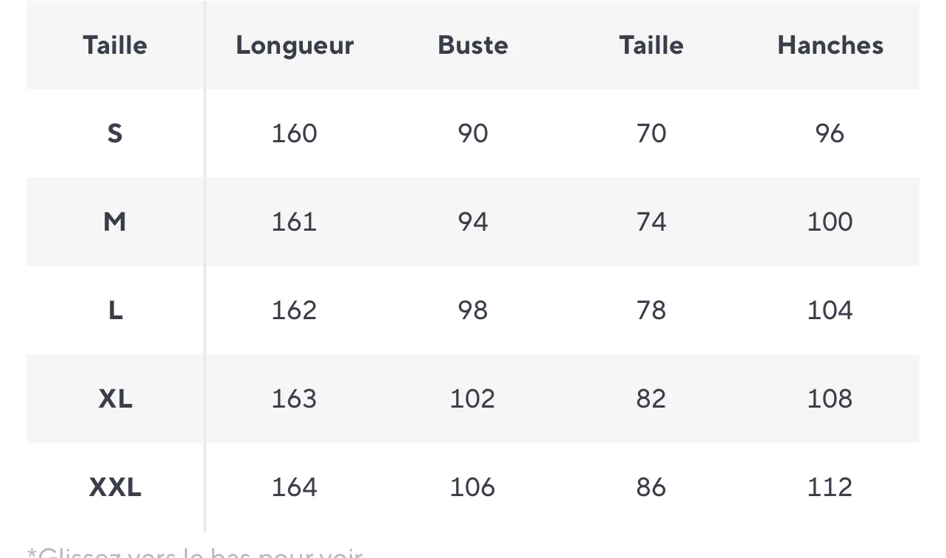946x558 pixels.
Task: Click the Hanches column header
Action: pos(830,45)
